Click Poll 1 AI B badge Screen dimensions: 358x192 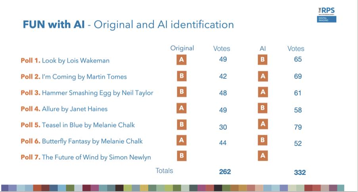tap(262, 60)
